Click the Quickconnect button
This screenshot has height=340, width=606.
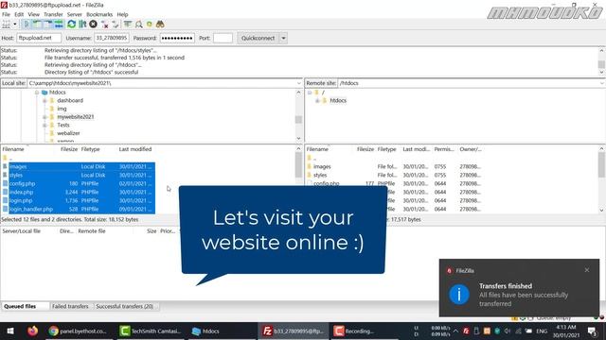[x=258, y=38]
